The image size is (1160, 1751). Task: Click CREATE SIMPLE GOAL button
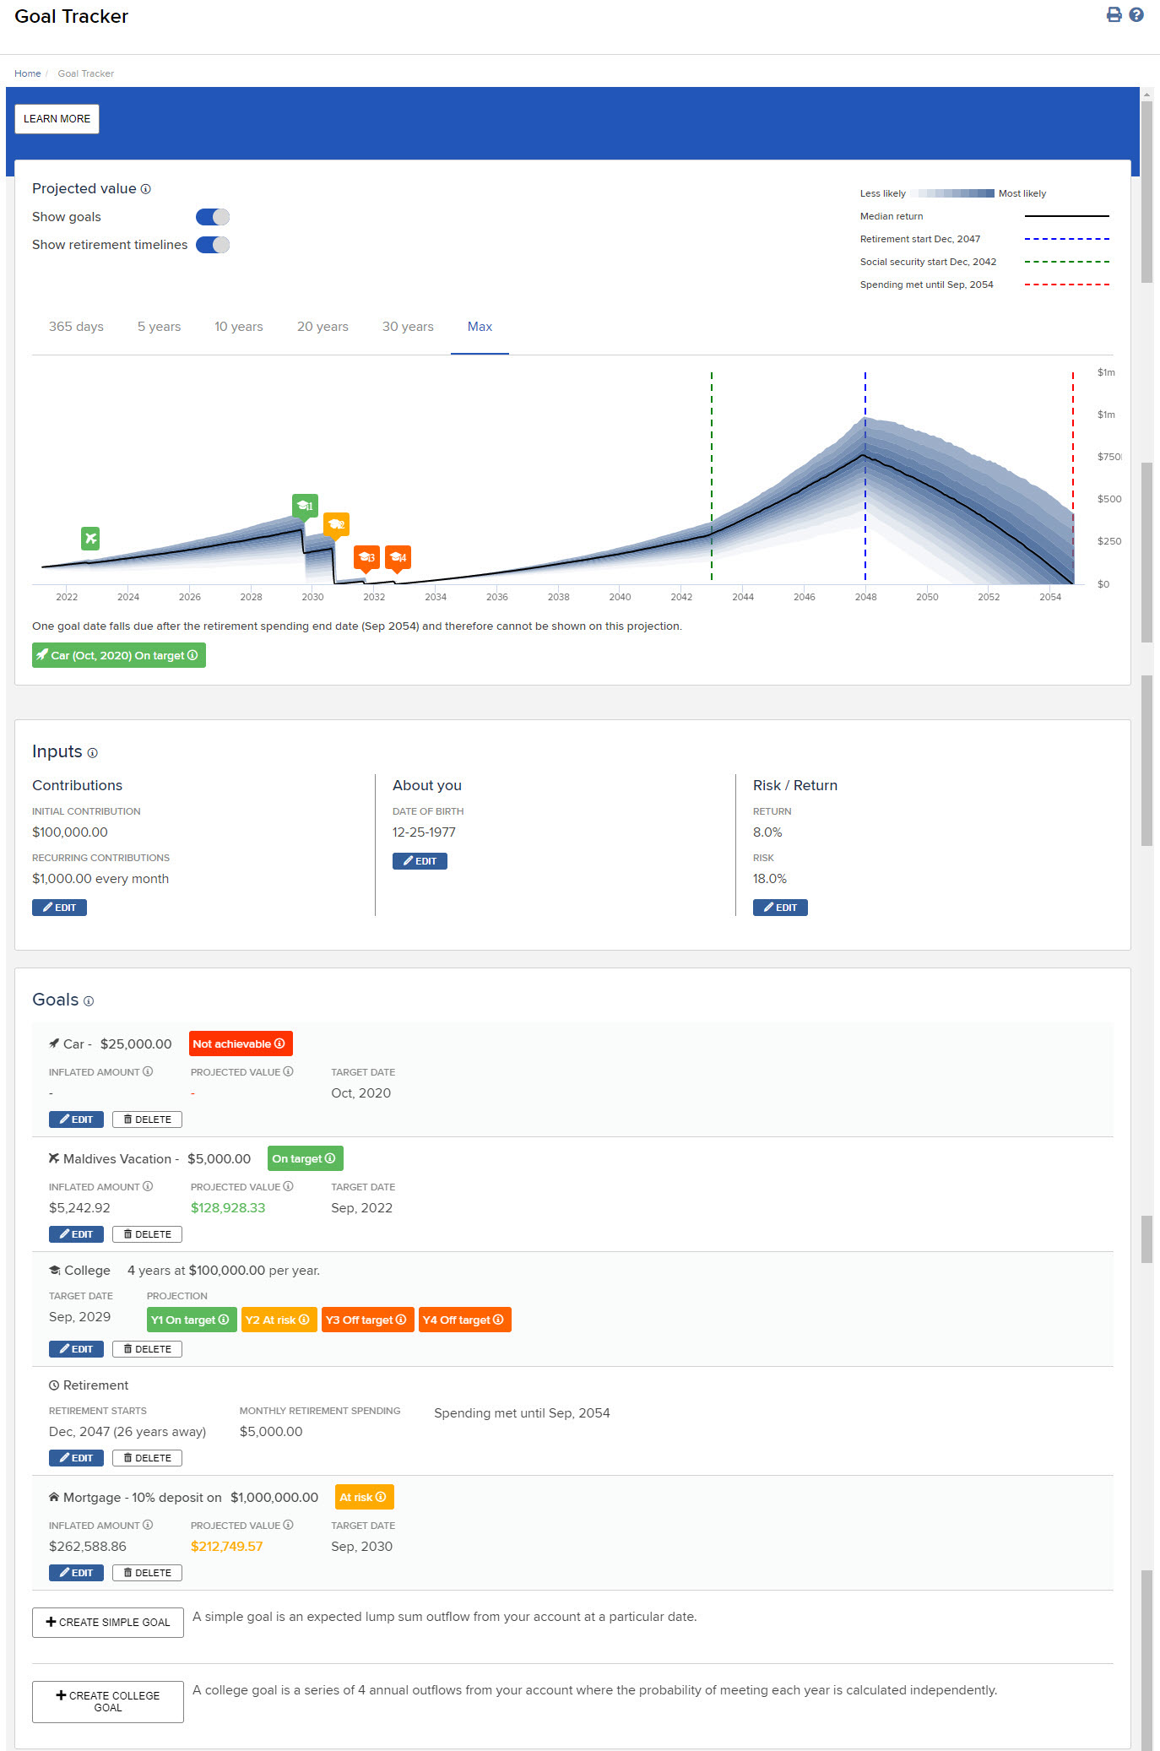(108, 1623)
